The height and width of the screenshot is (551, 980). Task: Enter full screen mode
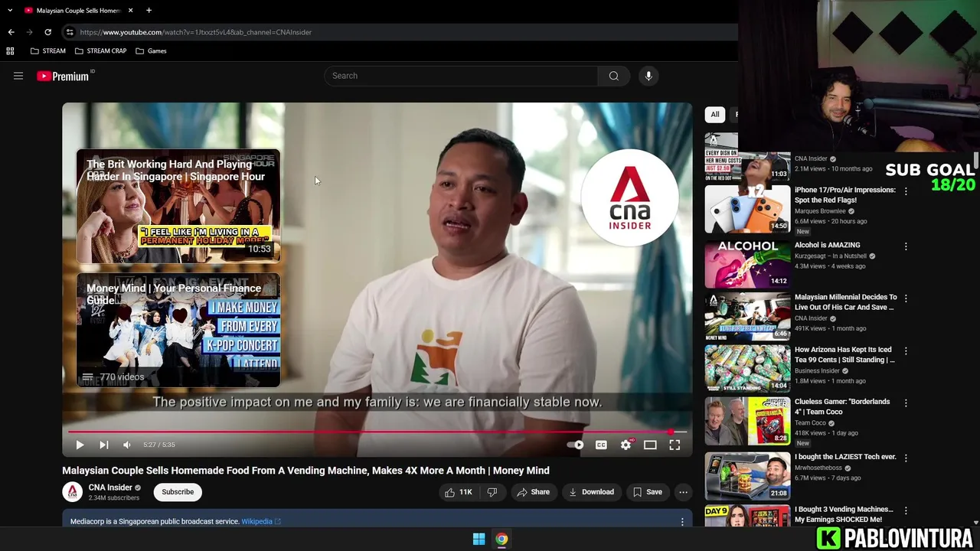coord(675,445)
